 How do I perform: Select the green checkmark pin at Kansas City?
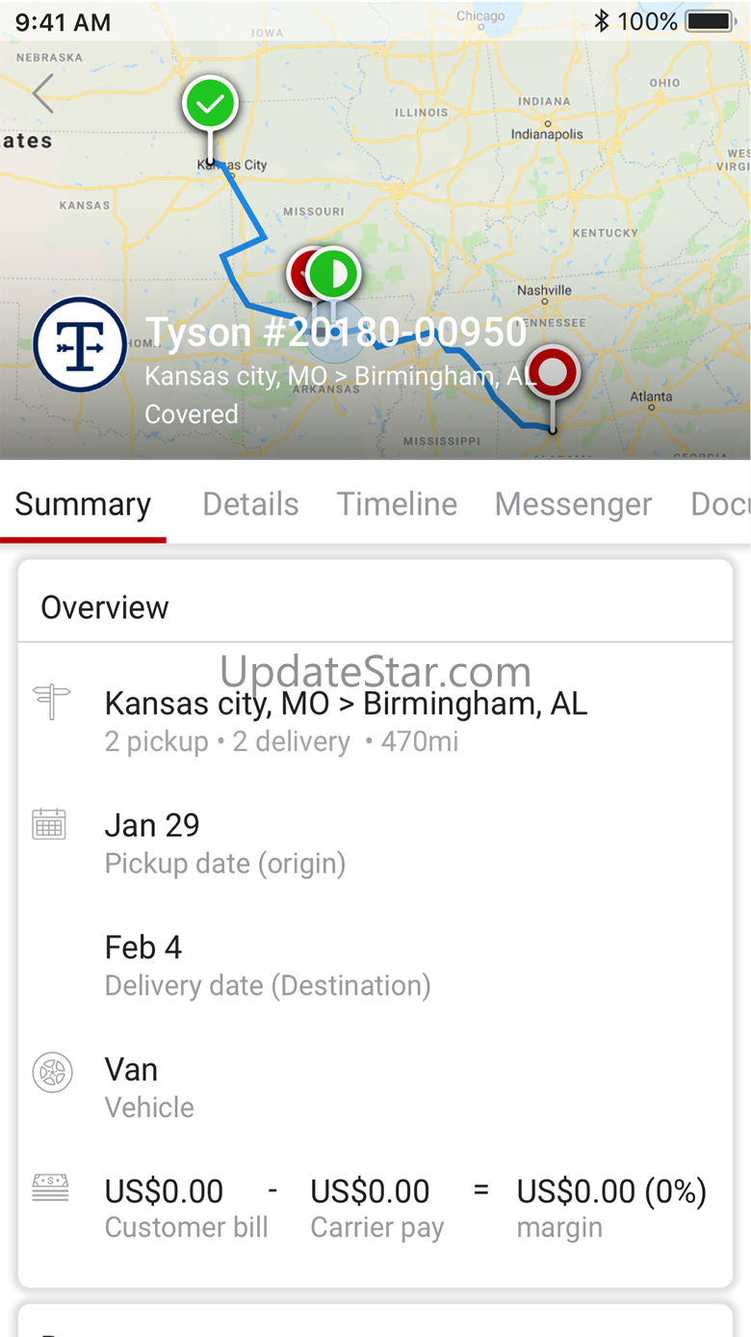211,103
